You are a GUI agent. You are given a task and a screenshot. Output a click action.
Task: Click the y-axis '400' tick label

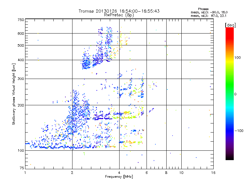(x=21, y=60)
